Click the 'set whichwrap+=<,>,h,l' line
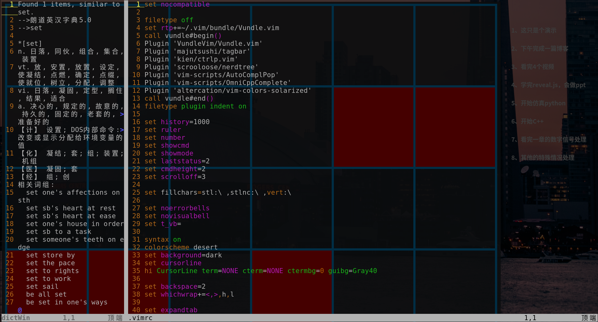The image size is (598, 322). pyautogui.click(x=189, y=294)
